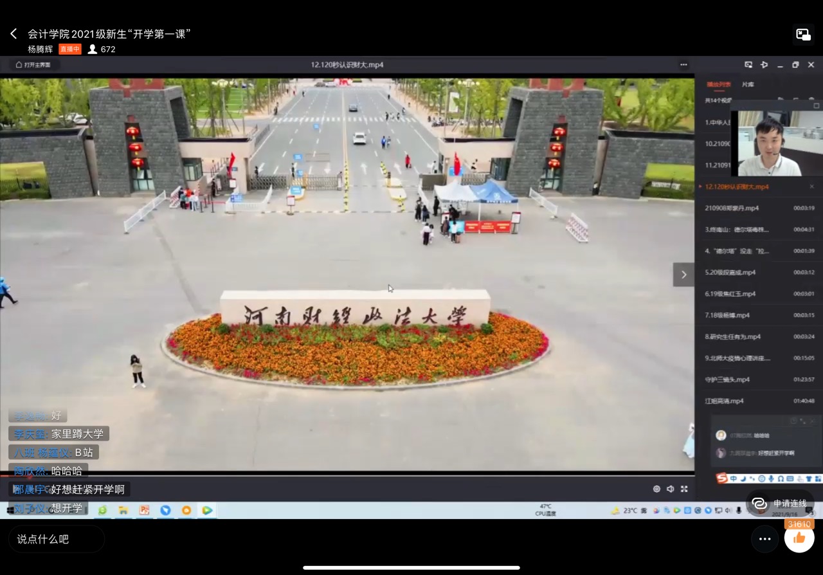Click the 陶欣然 哈哈哈 chat message
823x575 pixels.
pos(48,471)
